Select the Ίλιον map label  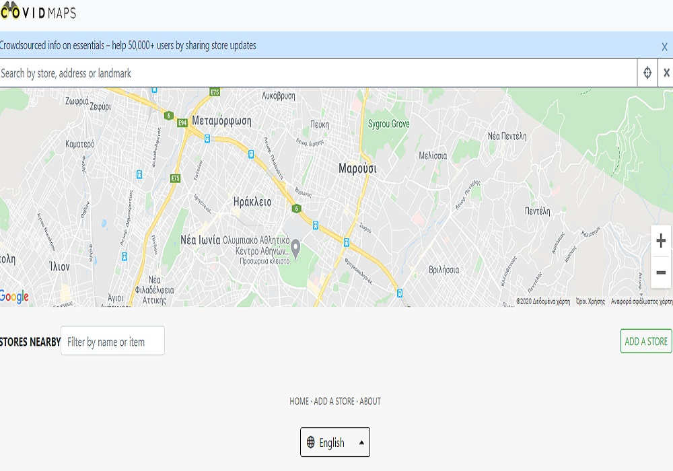pyautogui.click(x=59, y=267)
